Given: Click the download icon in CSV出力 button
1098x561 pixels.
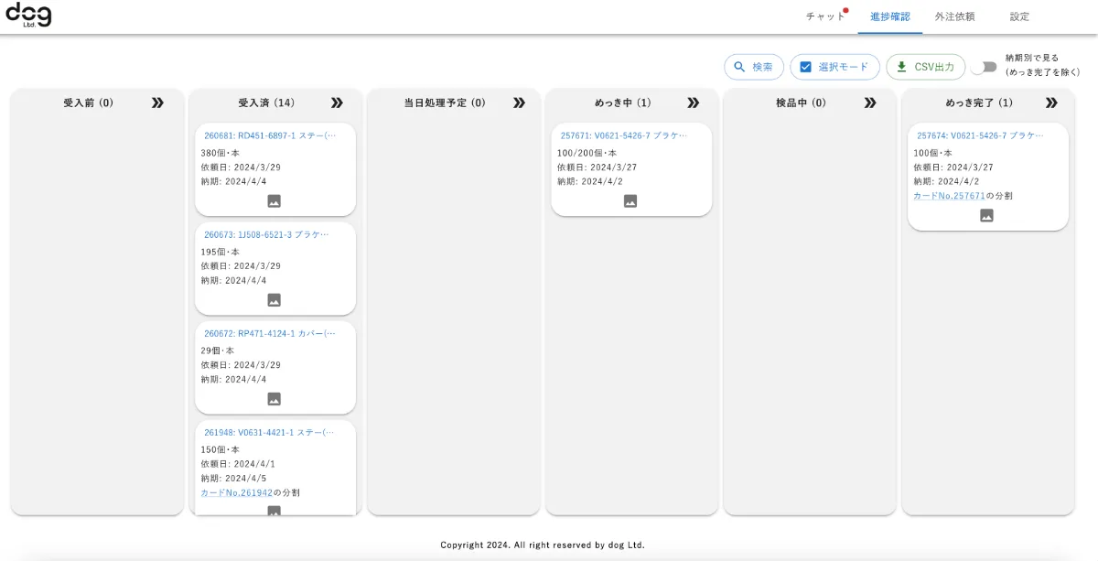Looking at the screenshot, I should (x=901, y=67).
